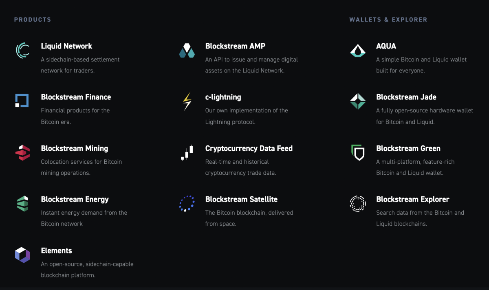The height and width of the screenshot is (290, 489).
Task: Click the WALLETS & EXPLORER section header
Action: pyautogui.click(x=388, y=19)
